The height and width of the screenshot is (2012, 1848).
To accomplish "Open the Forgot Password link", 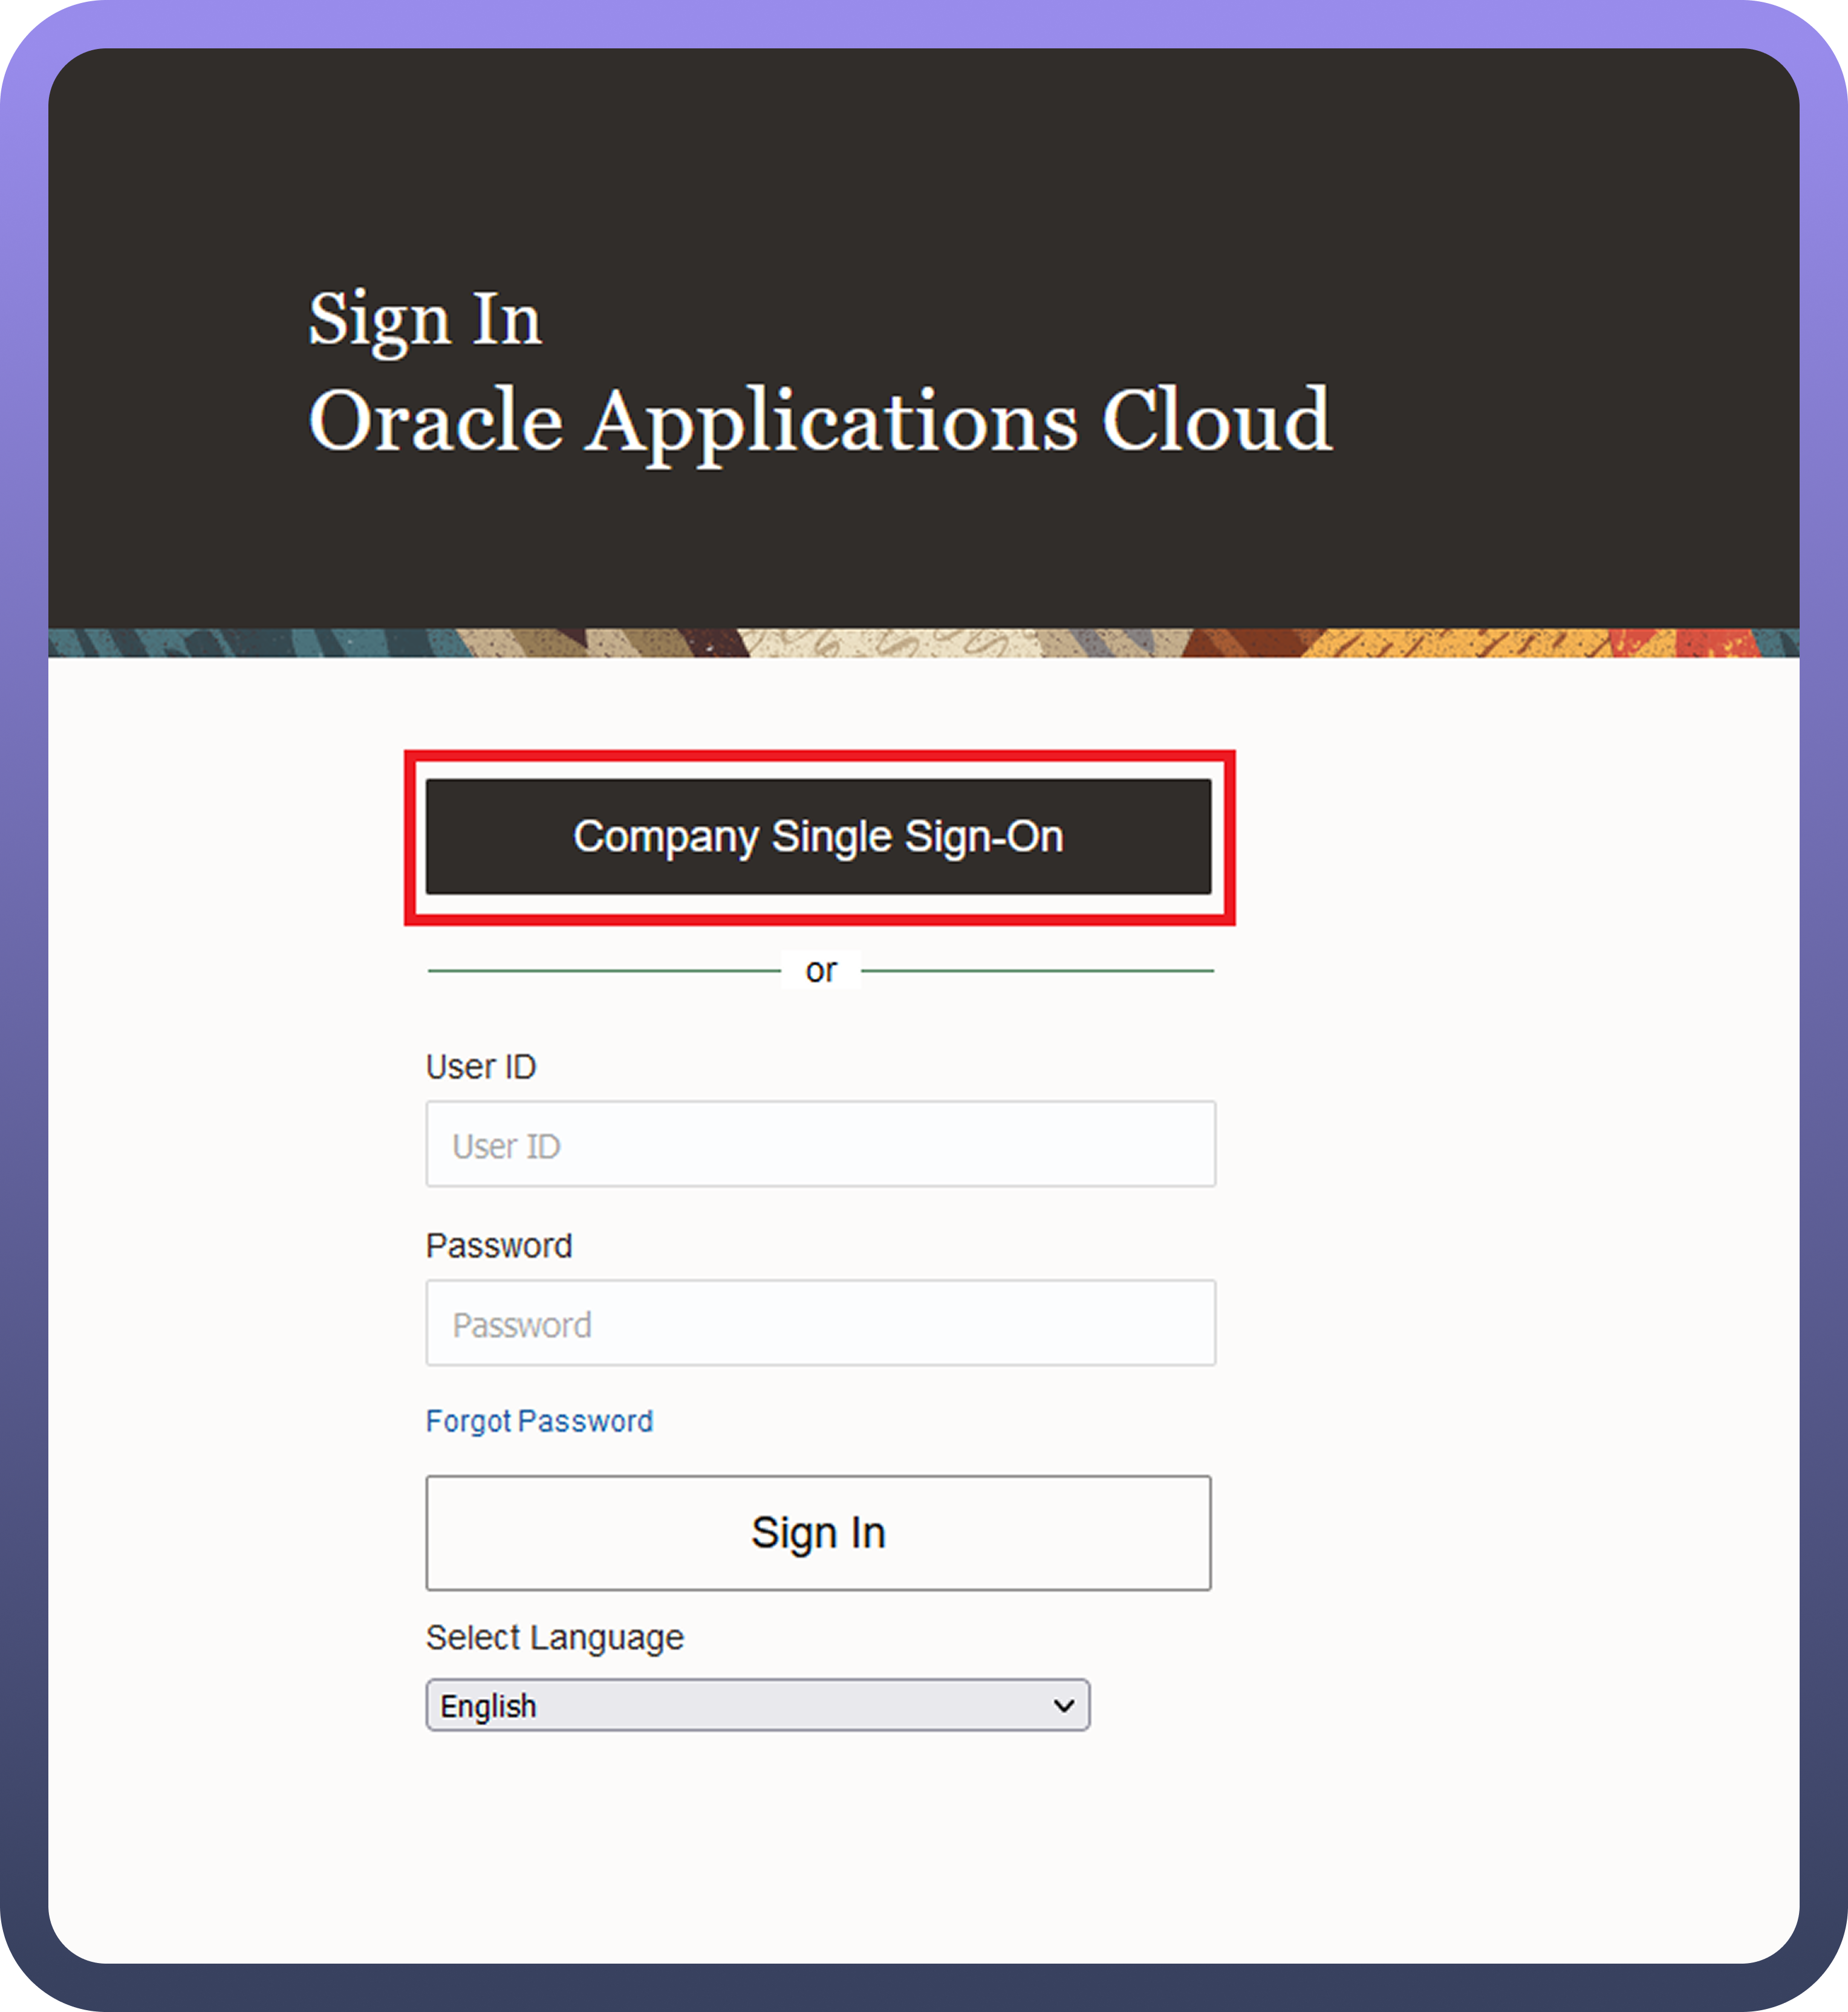I will pos(539,1420).
